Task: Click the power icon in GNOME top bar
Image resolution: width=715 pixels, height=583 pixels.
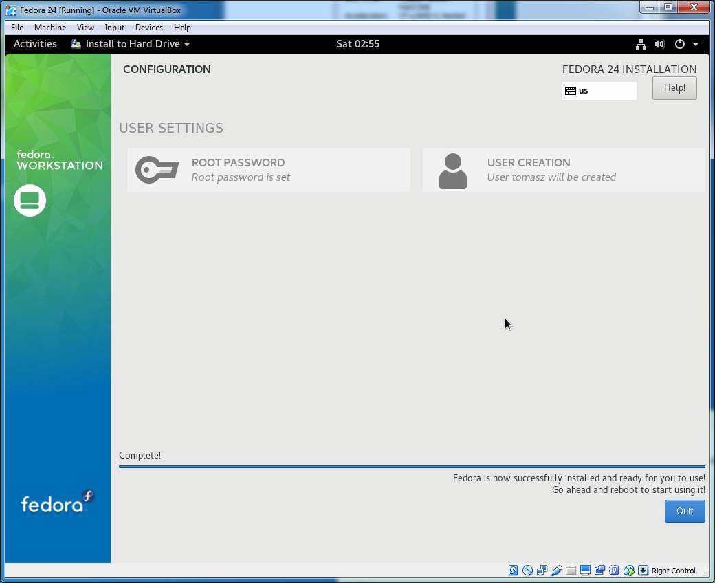Action: click(x=679, y=44)
